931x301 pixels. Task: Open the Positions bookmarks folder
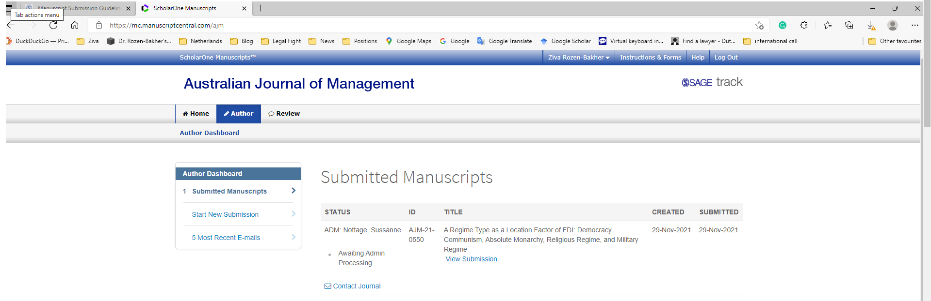360,41
